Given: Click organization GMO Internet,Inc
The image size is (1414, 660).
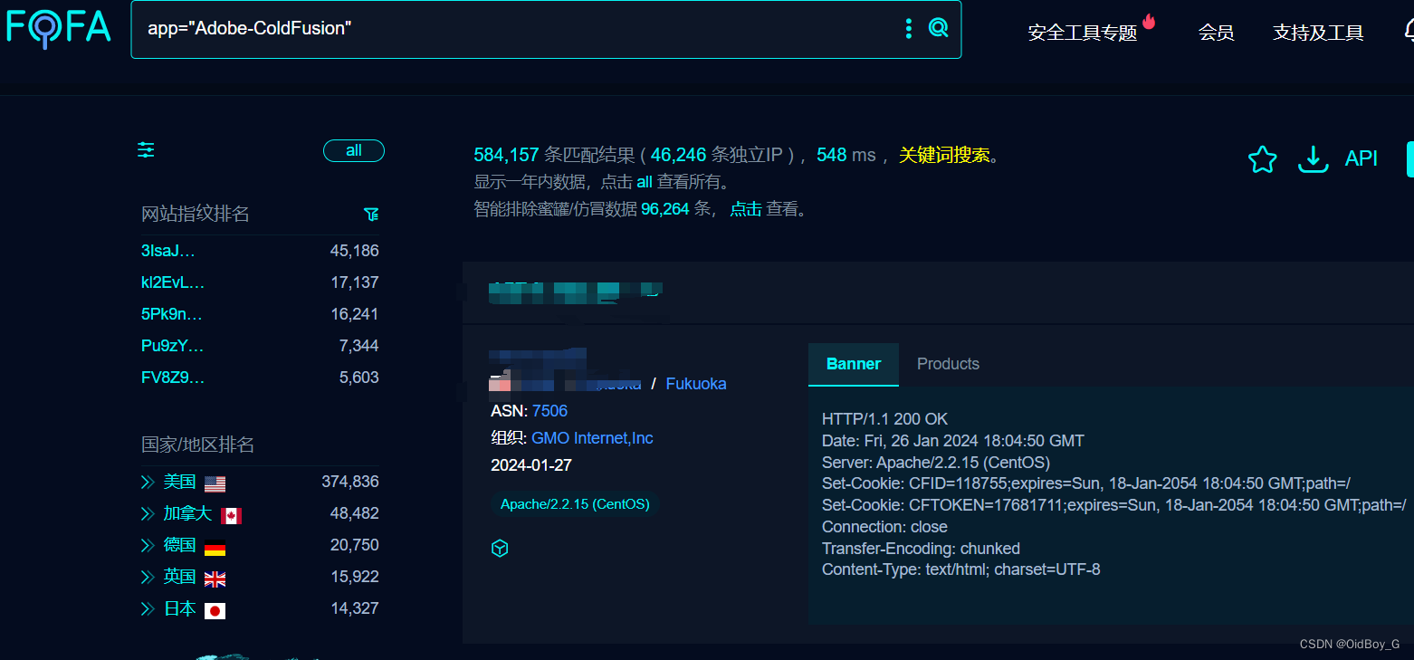Looking at the screenshot, I should pyautogui.click(x=592, y=438).
